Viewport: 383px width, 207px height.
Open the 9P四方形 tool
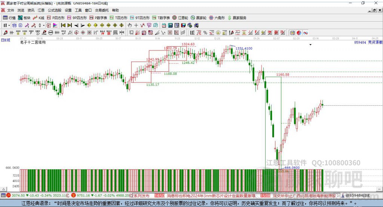coord(77,18)
